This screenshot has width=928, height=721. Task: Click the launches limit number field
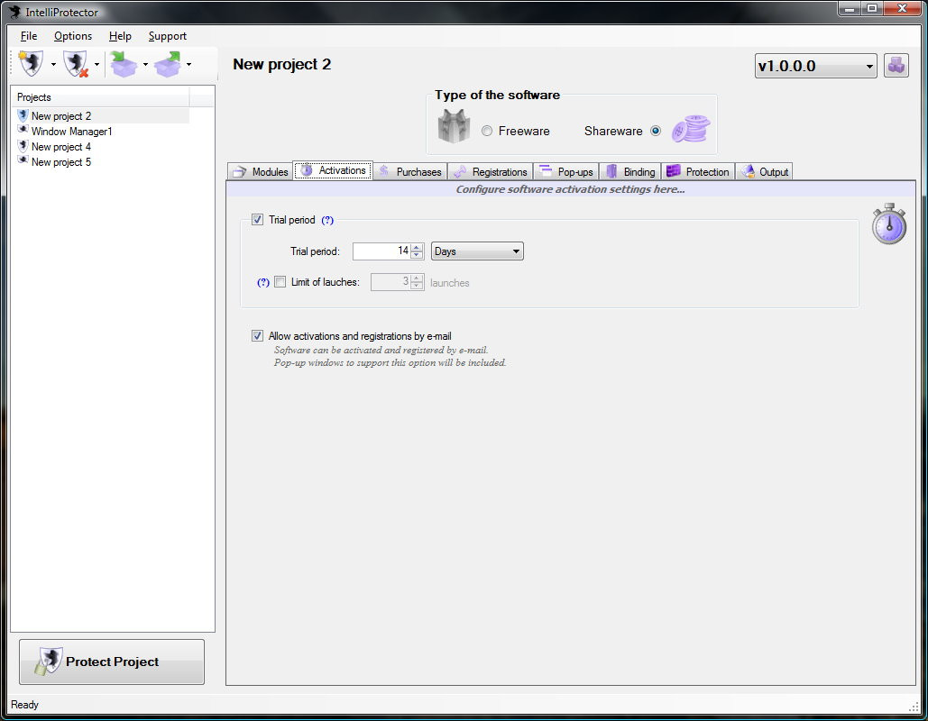point(390,282)
